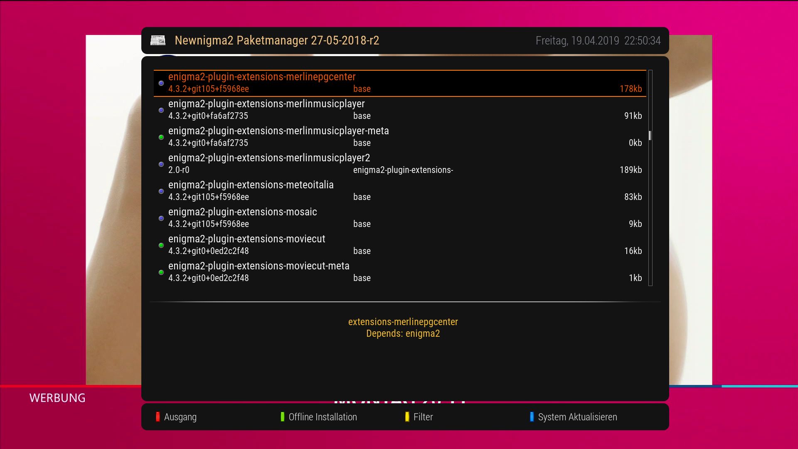Click green status dot for merlinmusicplayer-meta

pos(161,137)
